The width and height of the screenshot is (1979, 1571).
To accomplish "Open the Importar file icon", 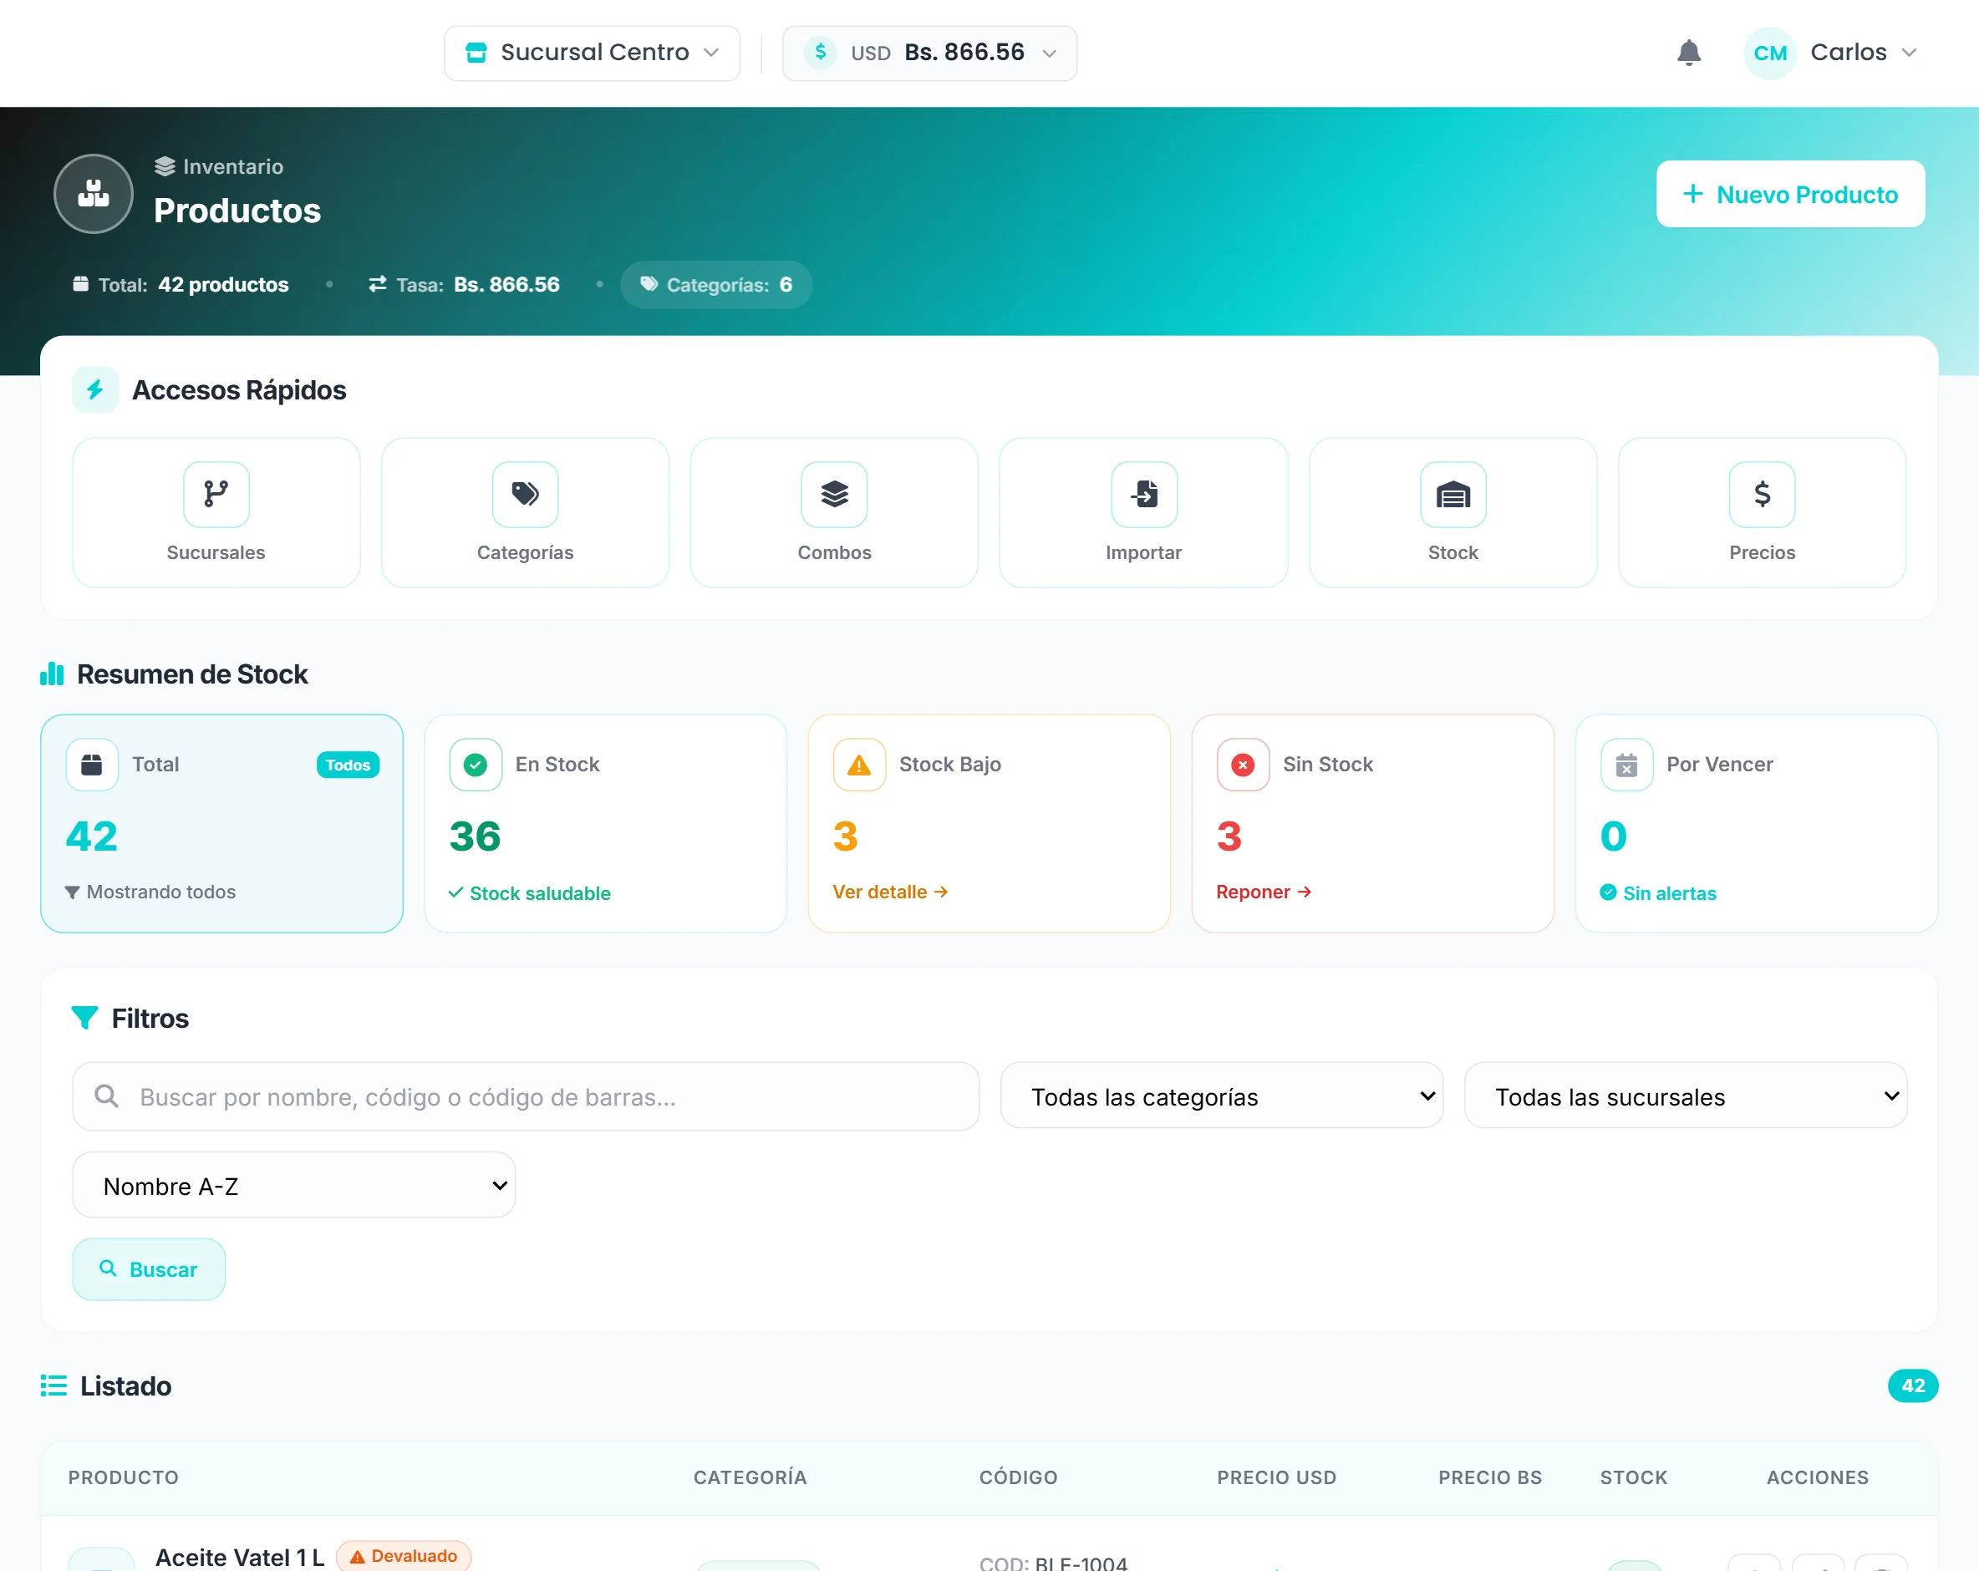I will (1144, 495).
